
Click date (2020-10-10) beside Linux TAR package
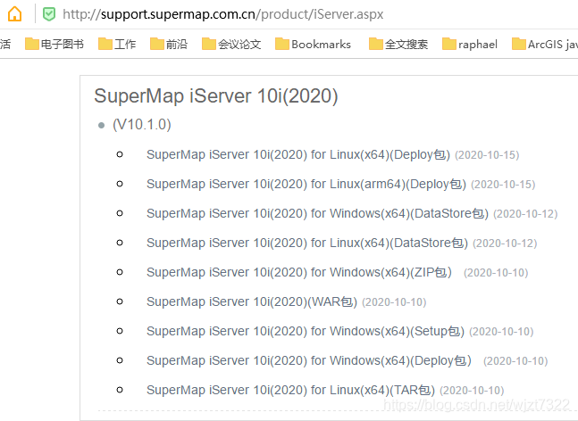[472, 391]
